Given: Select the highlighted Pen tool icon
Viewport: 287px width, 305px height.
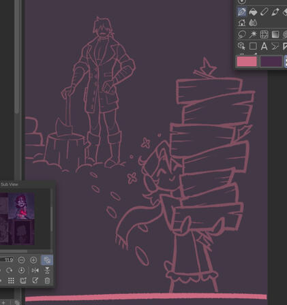Looking at the screenshot, I should click(242, 12).
